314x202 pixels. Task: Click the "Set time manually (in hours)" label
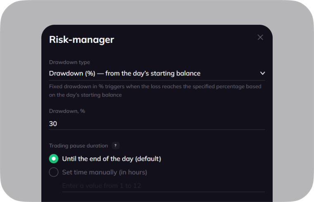(105, 172)
